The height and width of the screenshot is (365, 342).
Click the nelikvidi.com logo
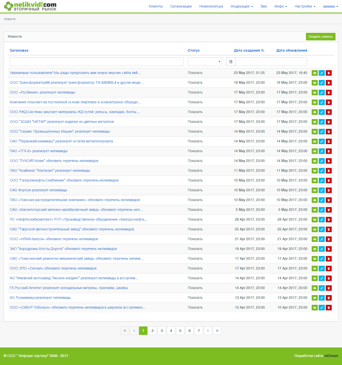[30, 6]
